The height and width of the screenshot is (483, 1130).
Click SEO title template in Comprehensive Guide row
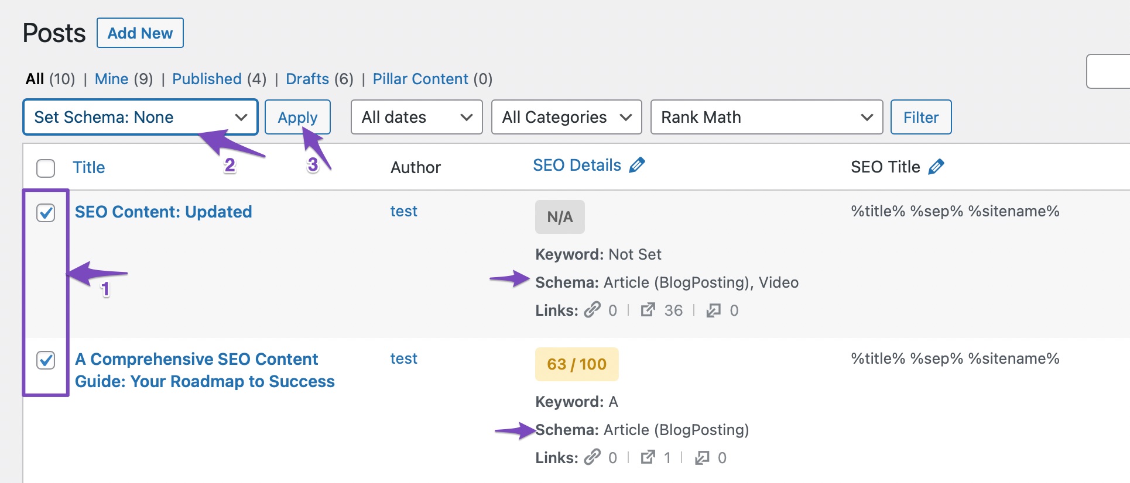pyautogui.click(x=955, y=358)
